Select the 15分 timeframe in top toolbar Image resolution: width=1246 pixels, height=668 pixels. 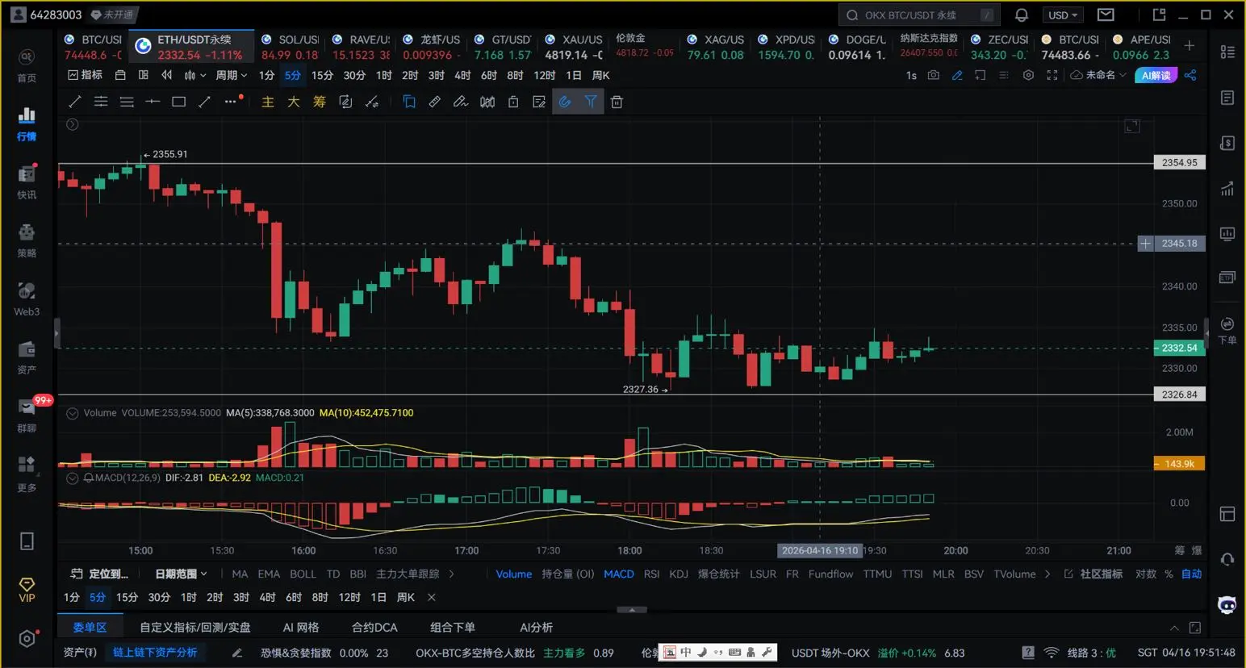322,75
